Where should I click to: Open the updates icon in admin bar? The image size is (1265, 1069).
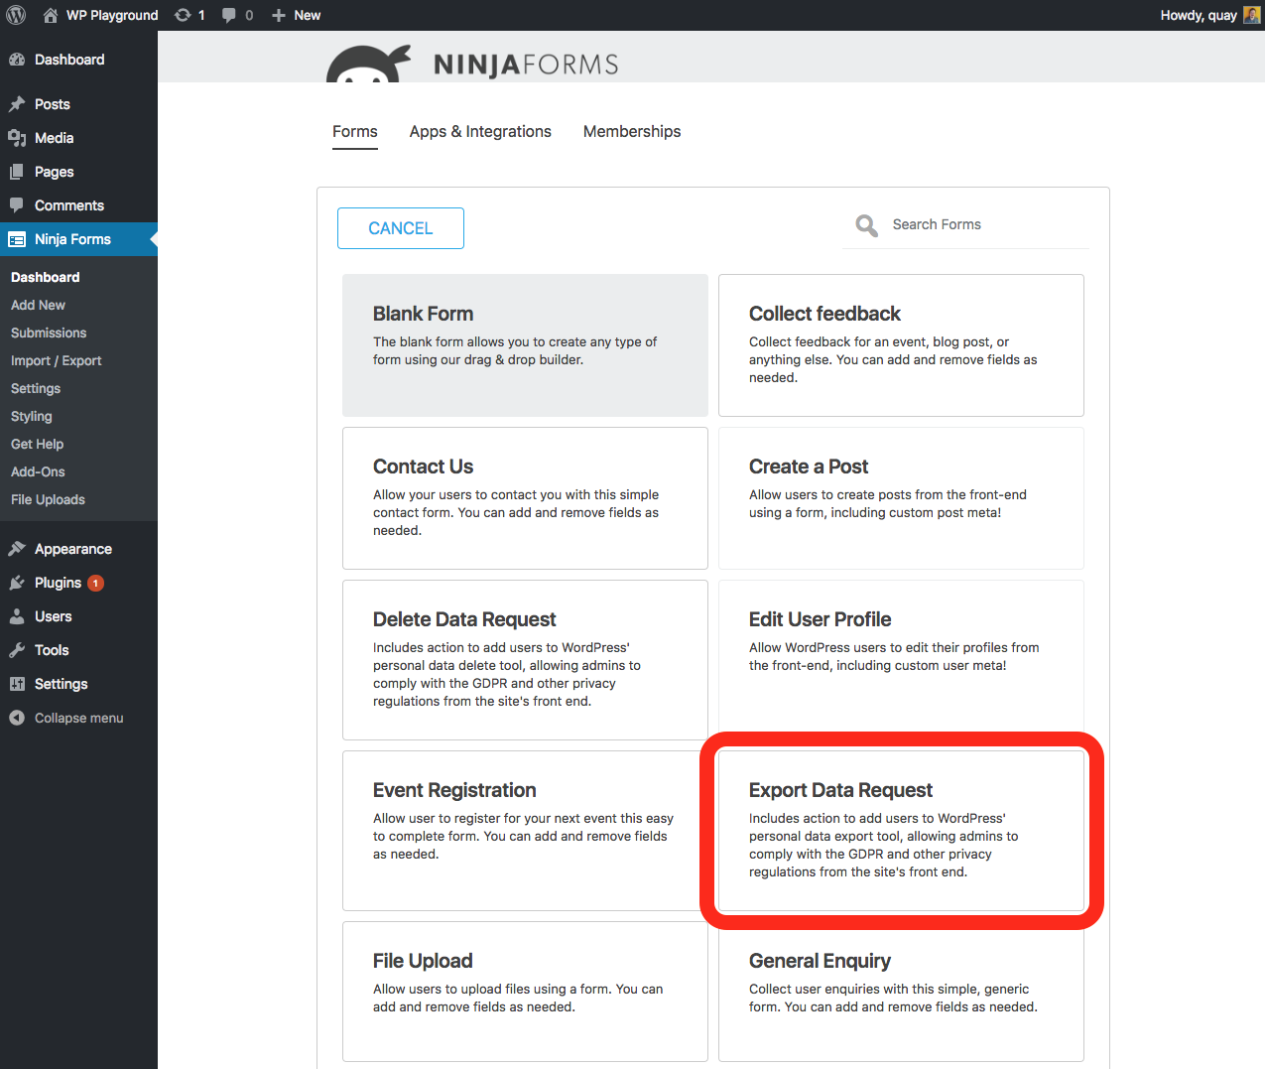pyautogui.click(x=184, y=15)
